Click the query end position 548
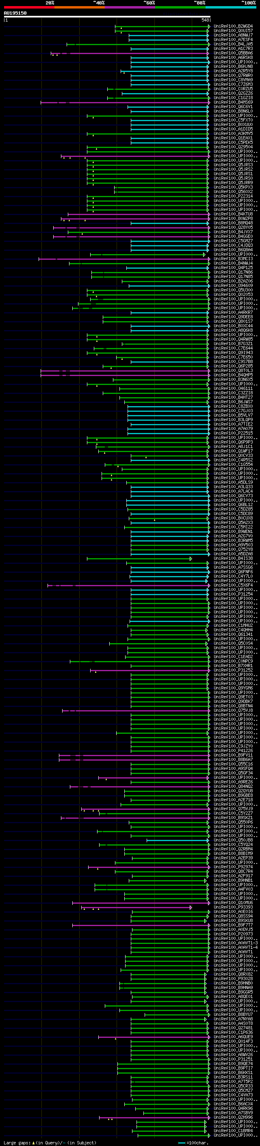This screenshot has width=260, height=1146. (205, 20)
